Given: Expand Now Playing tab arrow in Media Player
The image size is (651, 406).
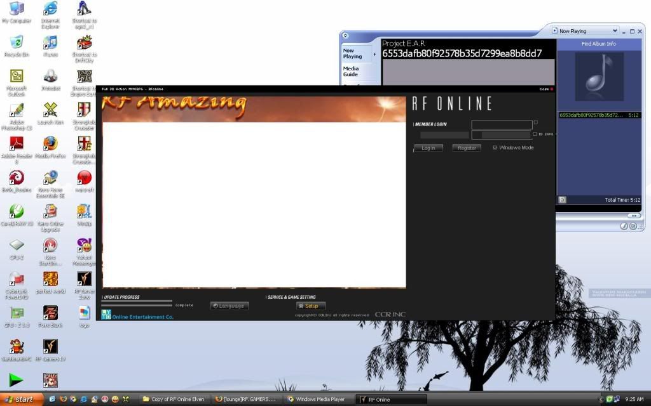Looking at the screenshot, I should [374, 54].
